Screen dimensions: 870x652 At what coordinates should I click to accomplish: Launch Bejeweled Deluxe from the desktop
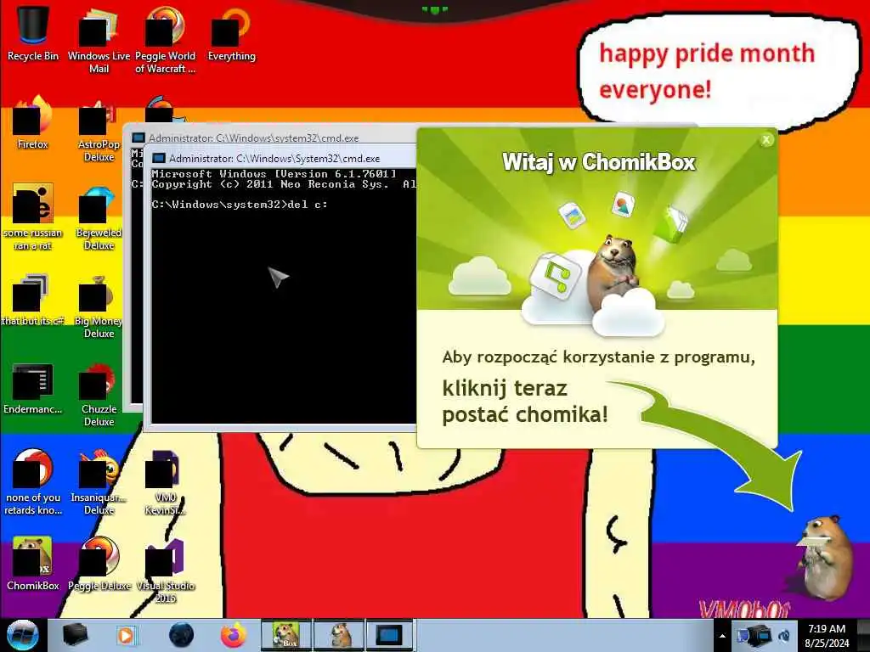tap(99, 216)
